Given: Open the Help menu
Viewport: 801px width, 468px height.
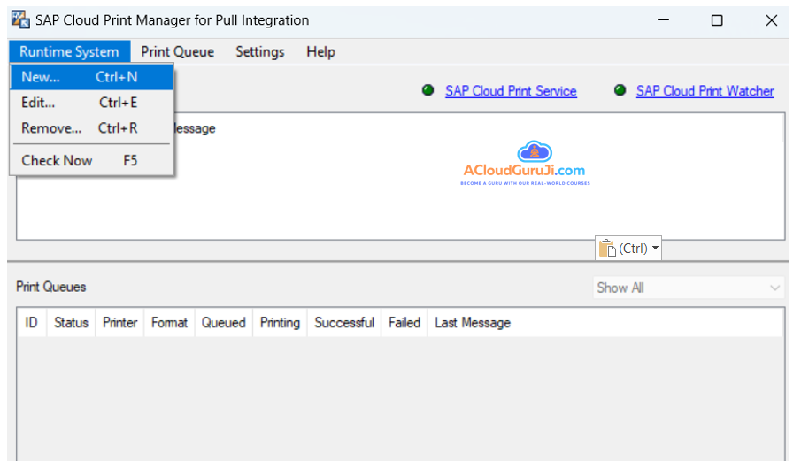Looking at the screenshot, I should point(320,51).
